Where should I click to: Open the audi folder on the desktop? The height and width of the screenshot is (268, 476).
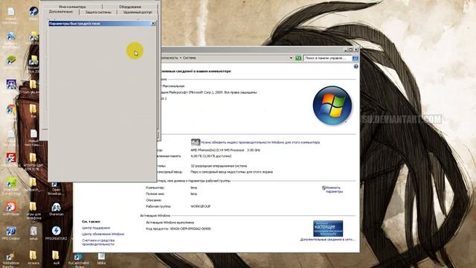56,255
